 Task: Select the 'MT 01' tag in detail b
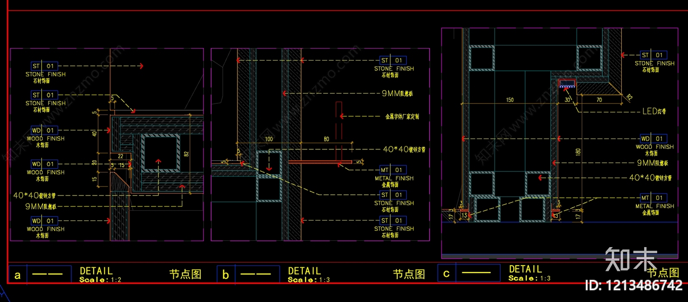point(393,170)
